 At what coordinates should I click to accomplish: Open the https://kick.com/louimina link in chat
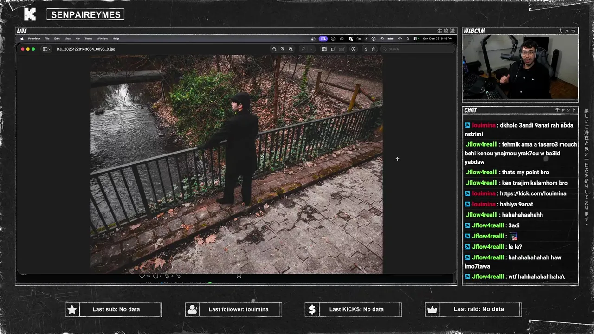coord(533,193)
